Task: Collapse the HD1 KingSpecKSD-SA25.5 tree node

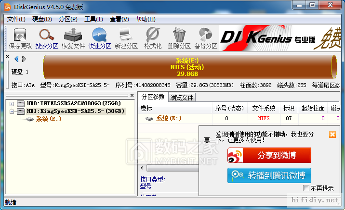Action: point(12,111)
